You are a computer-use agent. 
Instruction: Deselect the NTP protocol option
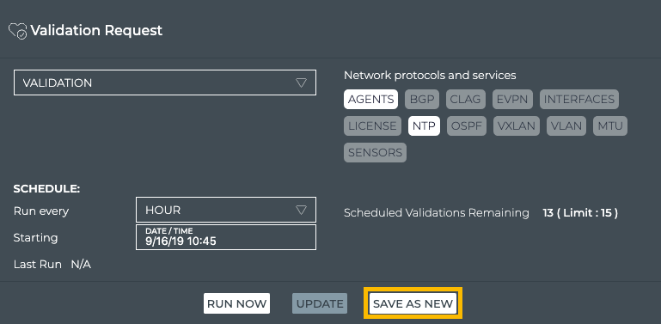click(x=424, y=126)
